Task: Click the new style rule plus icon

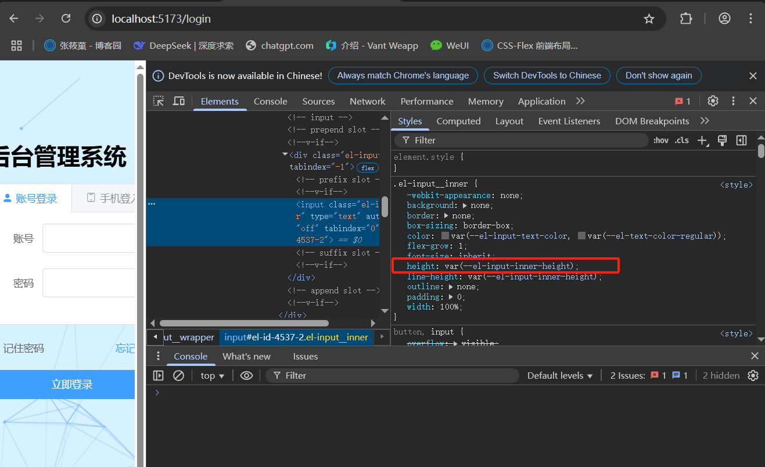Action: point(702,140)
